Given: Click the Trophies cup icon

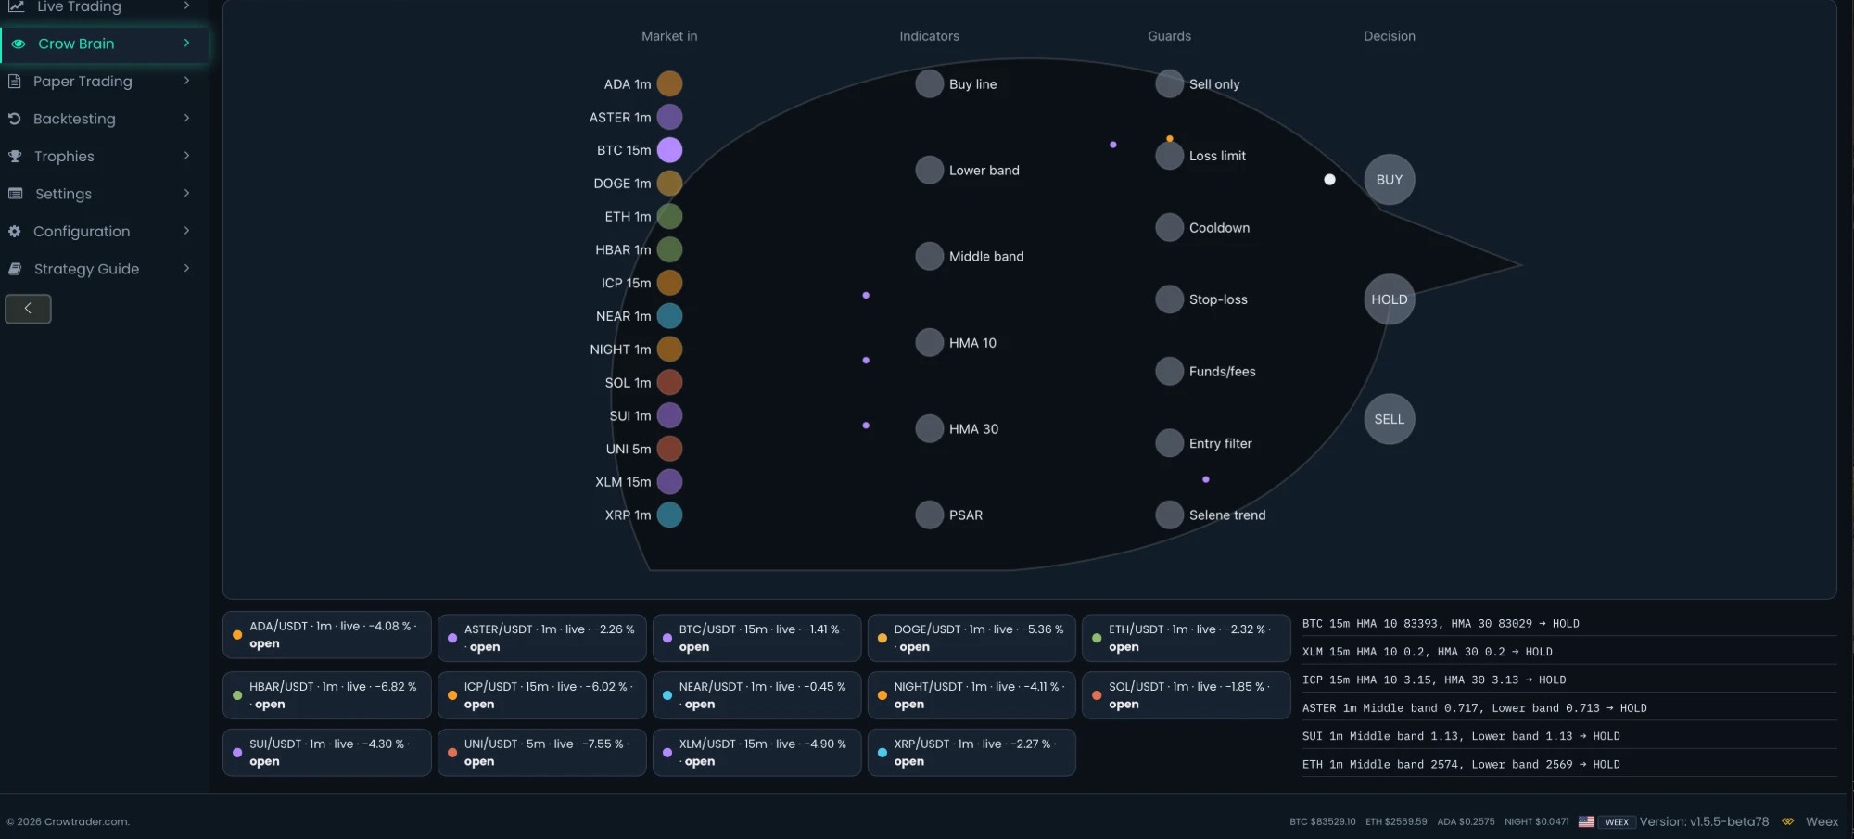Looking at the screenshot, I should (x=15, y=157).
